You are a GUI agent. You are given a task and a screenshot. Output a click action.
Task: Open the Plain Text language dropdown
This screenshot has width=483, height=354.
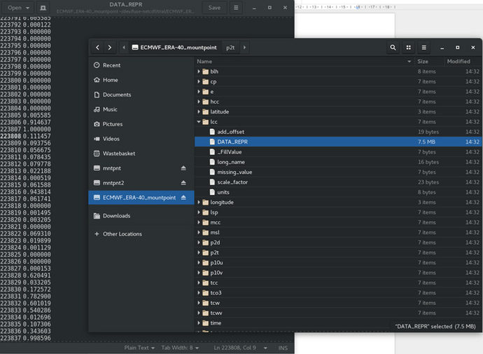pyautogui.click(x=139, y=348)
